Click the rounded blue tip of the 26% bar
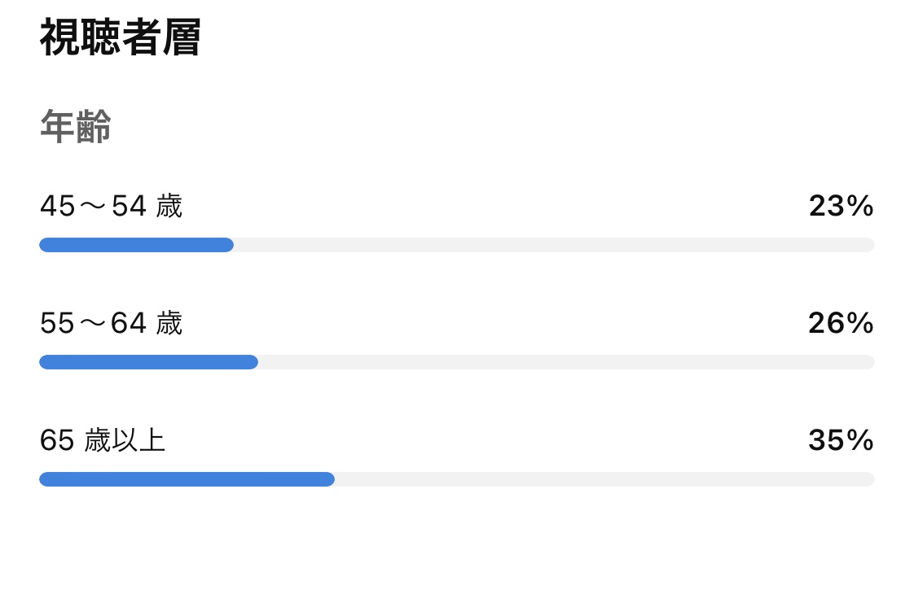 click(253, 362)
